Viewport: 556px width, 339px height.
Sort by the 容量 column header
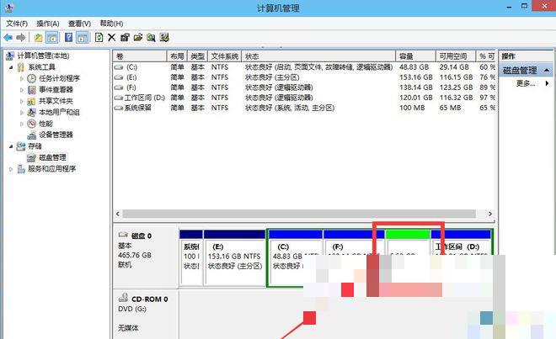pos(415,56)
